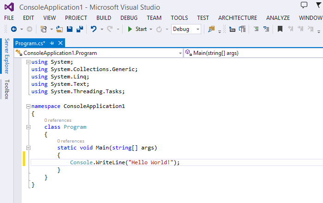
Task: Open the Main(string[] args) member dropdown
Action: [x=254, y=53]
